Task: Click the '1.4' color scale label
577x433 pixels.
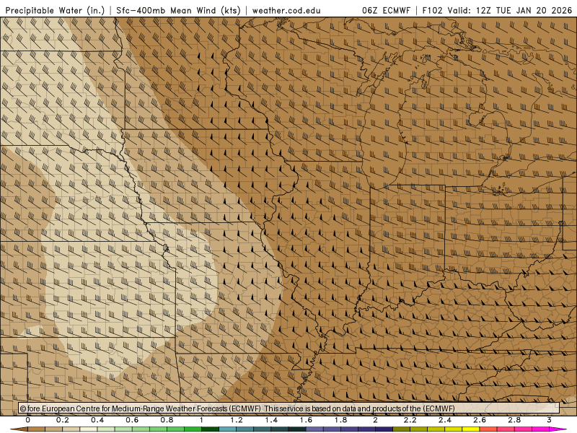Action: tap(271, 420)
